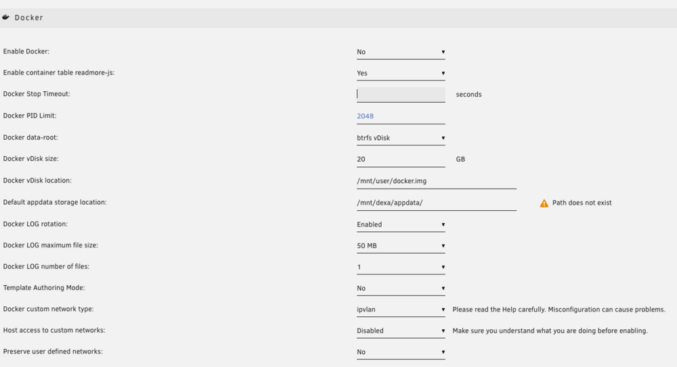
Task: Click the 'Preserve user defined networks:' label
Action: click(53, 351)
